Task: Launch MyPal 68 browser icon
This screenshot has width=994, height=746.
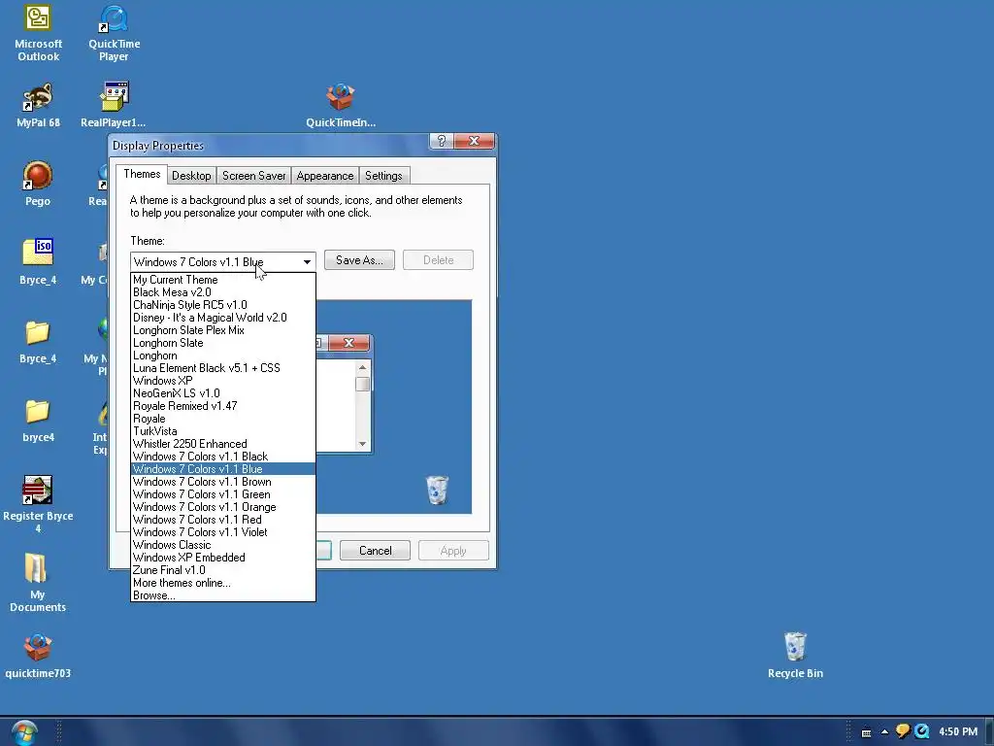Action: 38,105
